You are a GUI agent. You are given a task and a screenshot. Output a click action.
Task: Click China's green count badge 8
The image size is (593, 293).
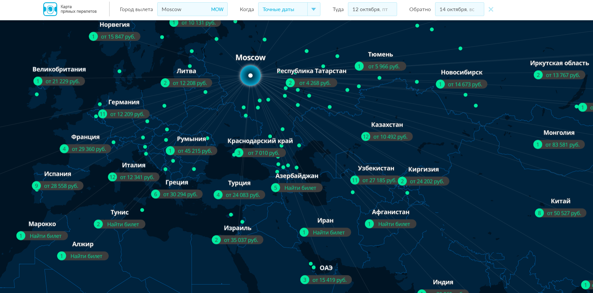(x=539, y=213)
